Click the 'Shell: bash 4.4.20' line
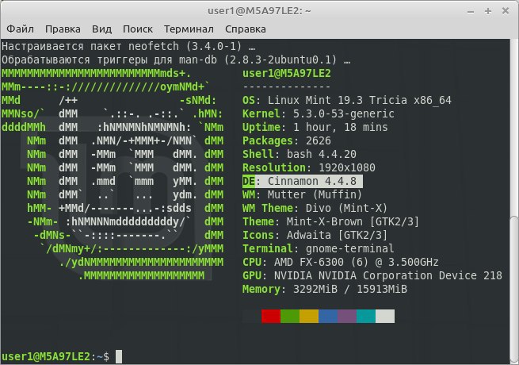The image size is (519, 365). (300, 154)
